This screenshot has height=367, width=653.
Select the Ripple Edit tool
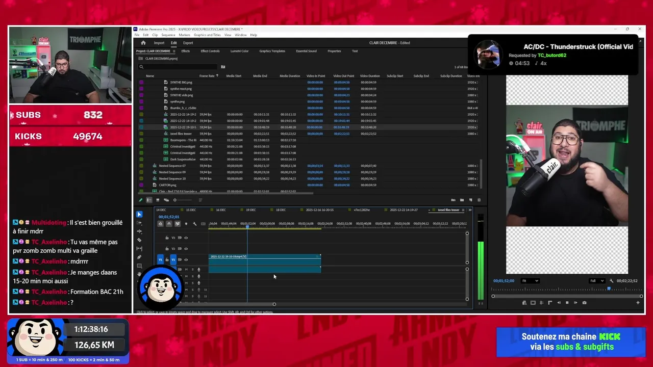(x=139, y=231)
